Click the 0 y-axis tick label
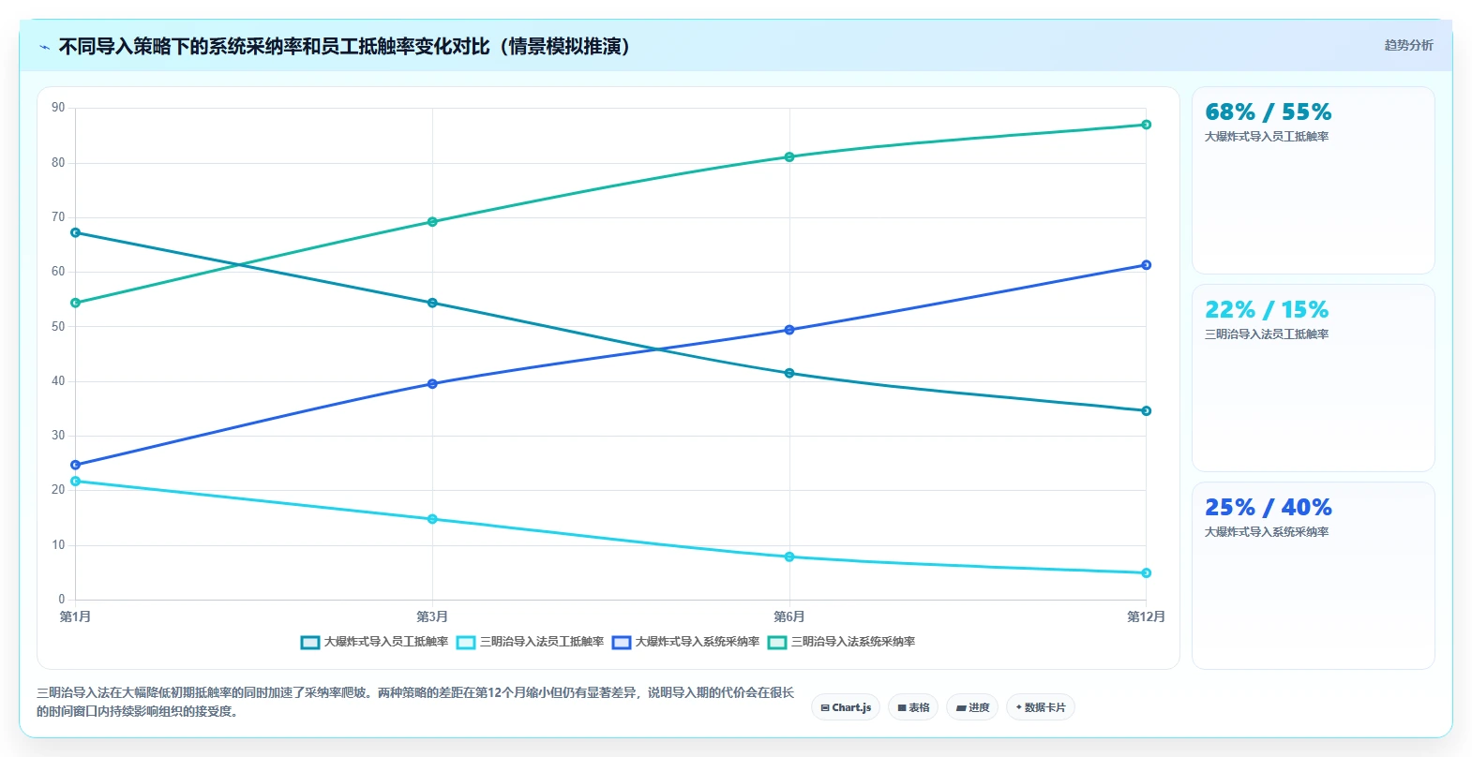 [x=62, y=600]
